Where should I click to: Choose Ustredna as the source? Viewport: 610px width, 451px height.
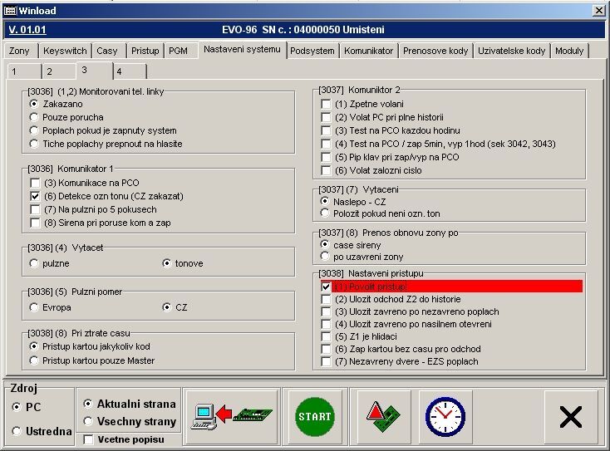tap(17, 430)
